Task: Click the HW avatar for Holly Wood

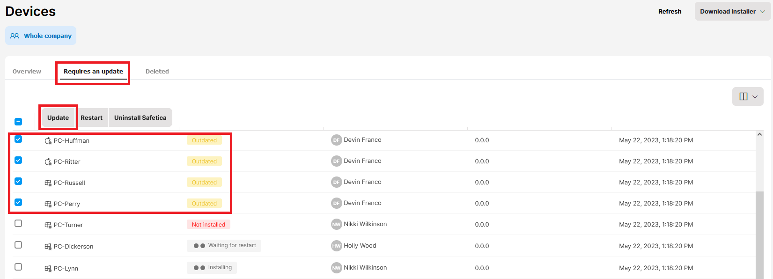Action: (x=336, y=246)
